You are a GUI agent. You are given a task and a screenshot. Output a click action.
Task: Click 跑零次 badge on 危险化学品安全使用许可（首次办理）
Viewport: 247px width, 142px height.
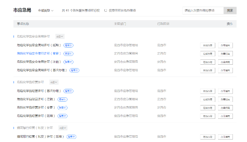point(74,70)
